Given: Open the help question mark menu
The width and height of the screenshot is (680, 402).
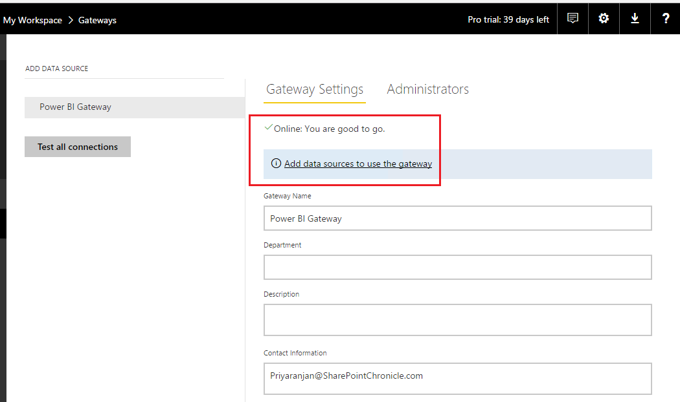Looking at the screenshot, I should point(666,19).
